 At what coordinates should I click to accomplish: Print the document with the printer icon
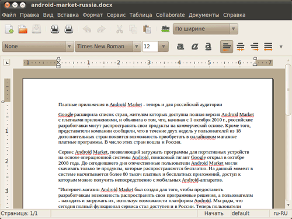click(69, 29)
